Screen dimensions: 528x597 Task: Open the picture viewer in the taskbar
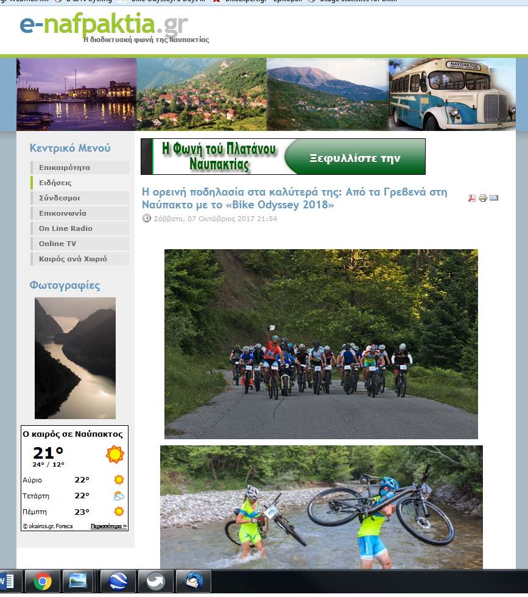[x=79, y=581]
